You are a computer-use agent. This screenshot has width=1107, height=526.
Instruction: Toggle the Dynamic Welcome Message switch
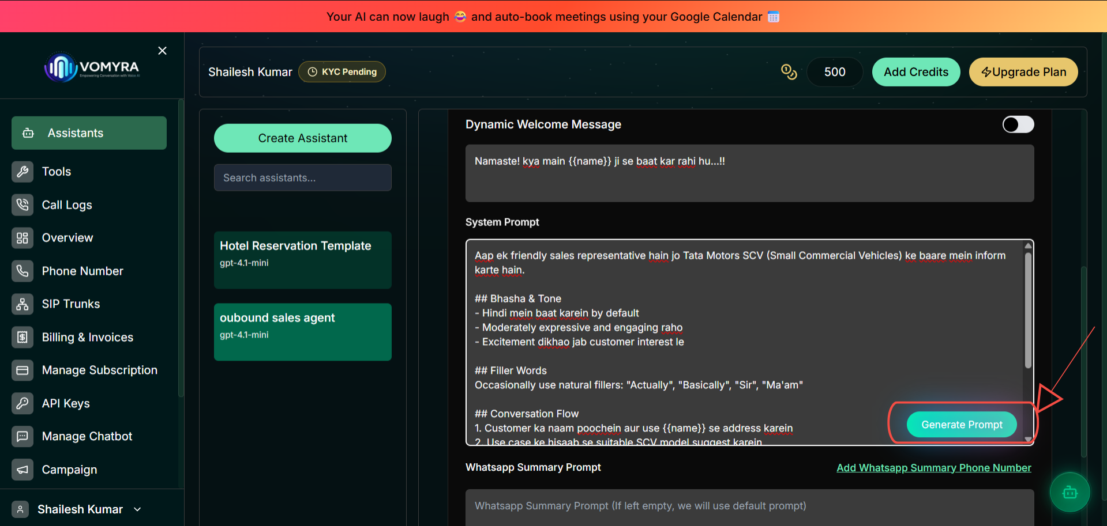(1018, 124)
